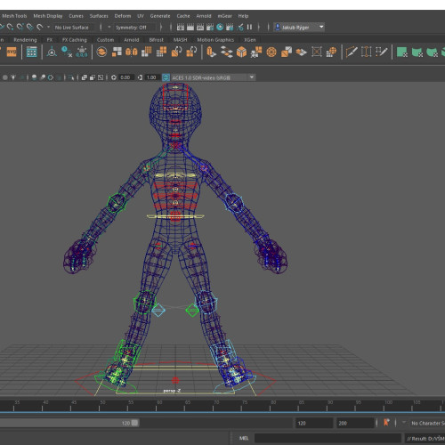Click the orange SVG shelf icon
The width and height of the screenshot is (445, 445).
[12, 52]
